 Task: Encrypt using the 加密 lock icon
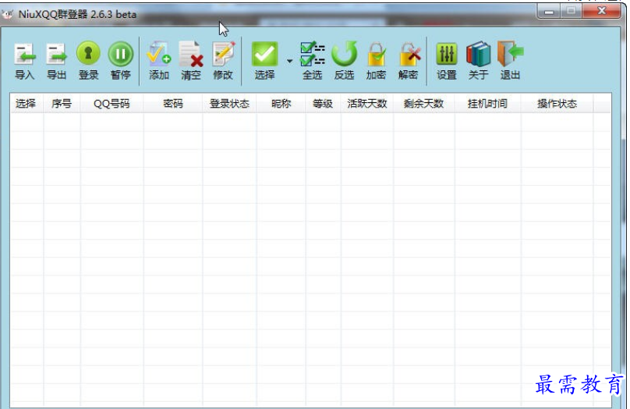[x=376, y=60]
